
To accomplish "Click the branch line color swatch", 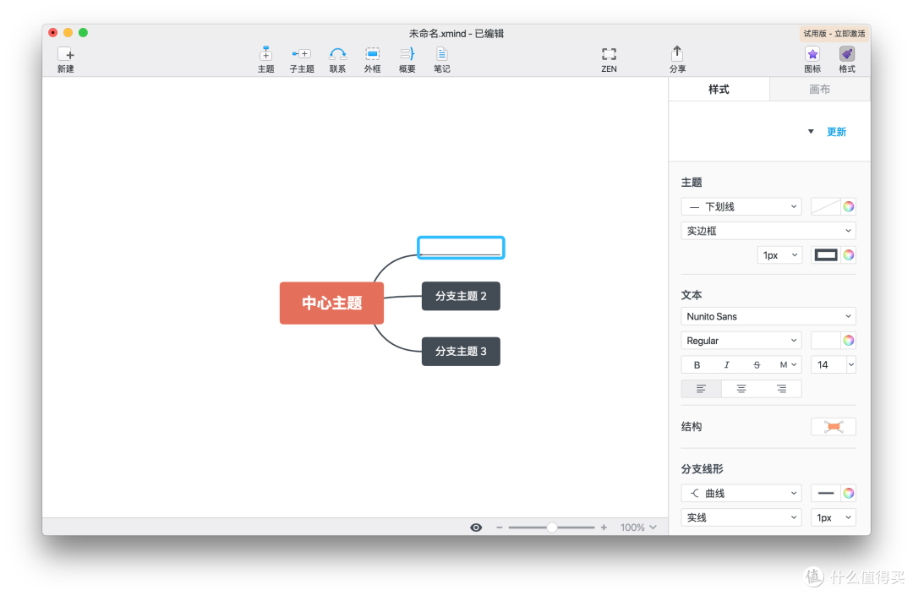I will (x=826, y=494).
